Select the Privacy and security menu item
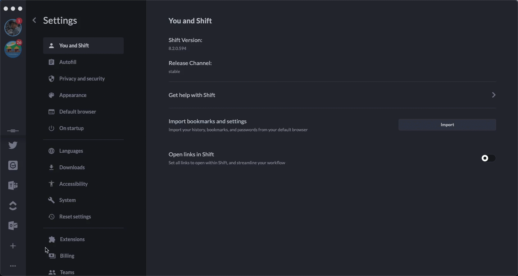Image resolution: width=518 pixels, height=276 pixels. point(82,79)
